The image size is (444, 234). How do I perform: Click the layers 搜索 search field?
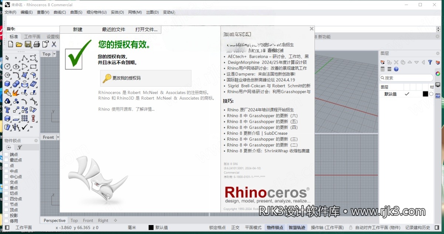406,78
